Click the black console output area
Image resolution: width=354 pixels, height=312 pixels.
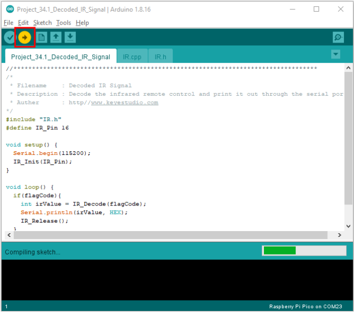coord(177,280)
